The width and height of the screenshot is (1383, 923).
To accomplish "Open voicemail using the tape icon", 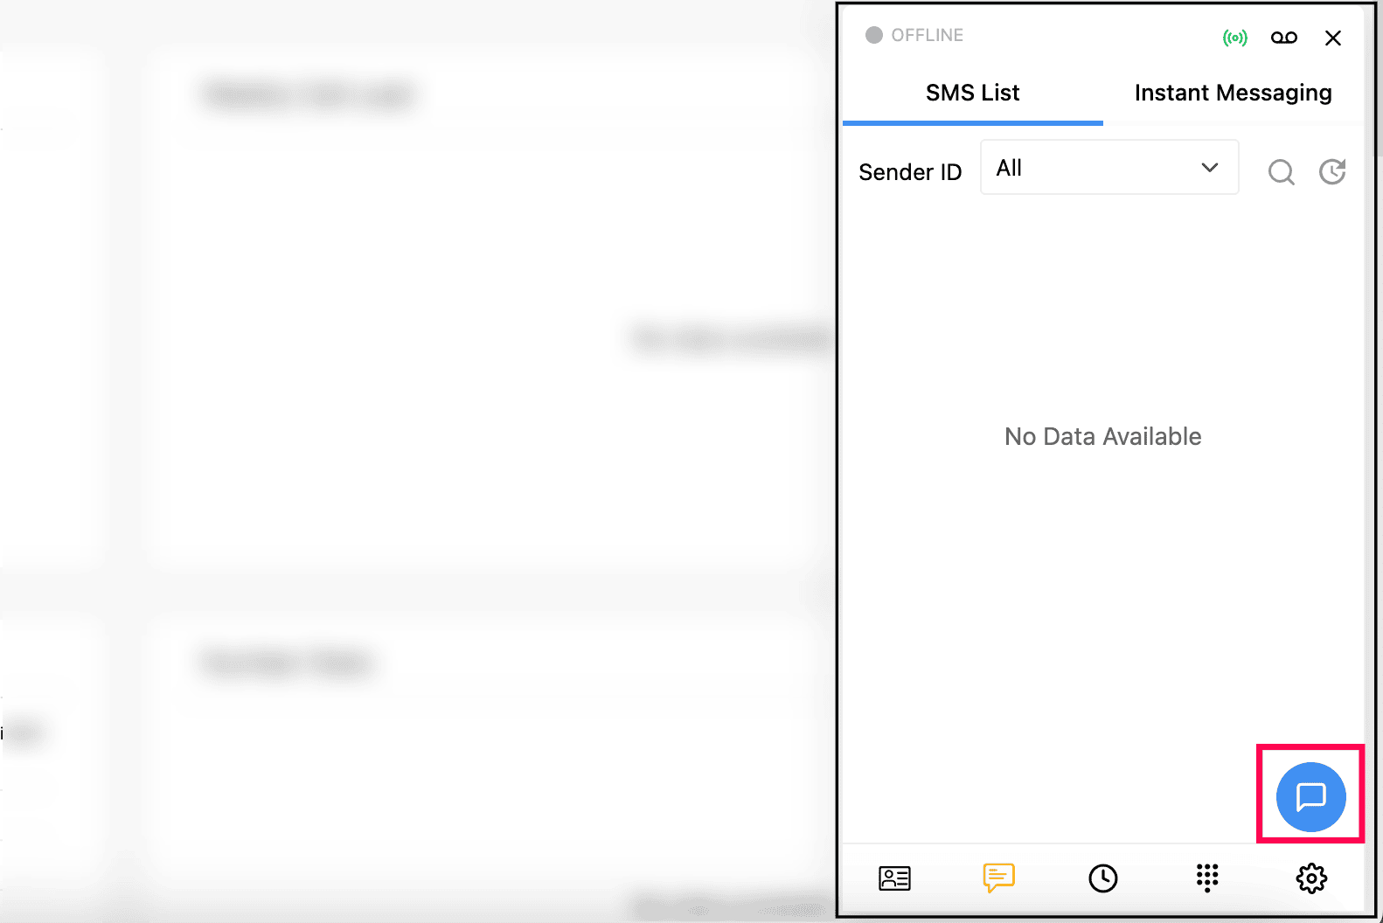I will point(1283,38).
